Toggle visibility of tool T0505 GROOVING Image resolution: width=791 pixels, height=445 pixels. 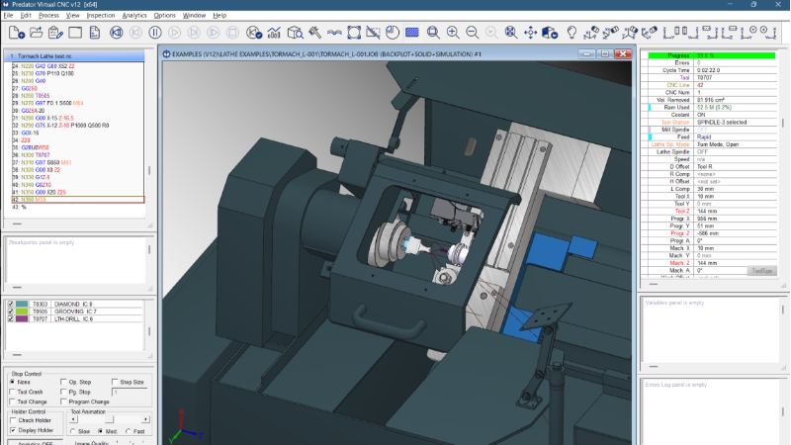(x=10, y=311)
